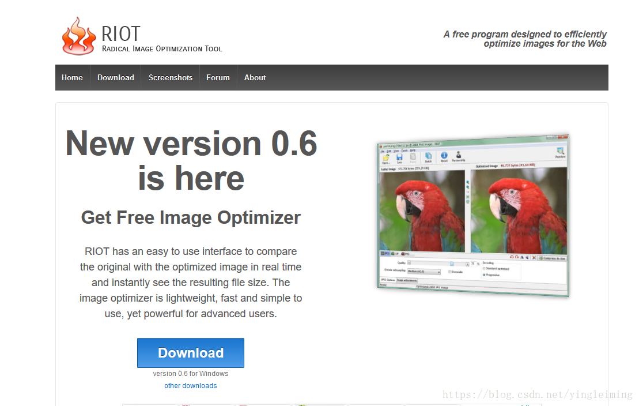639x406 pixels.
Task: Click the 'Radical Image Optimization Tool' title text
Action: pos(162,49)
